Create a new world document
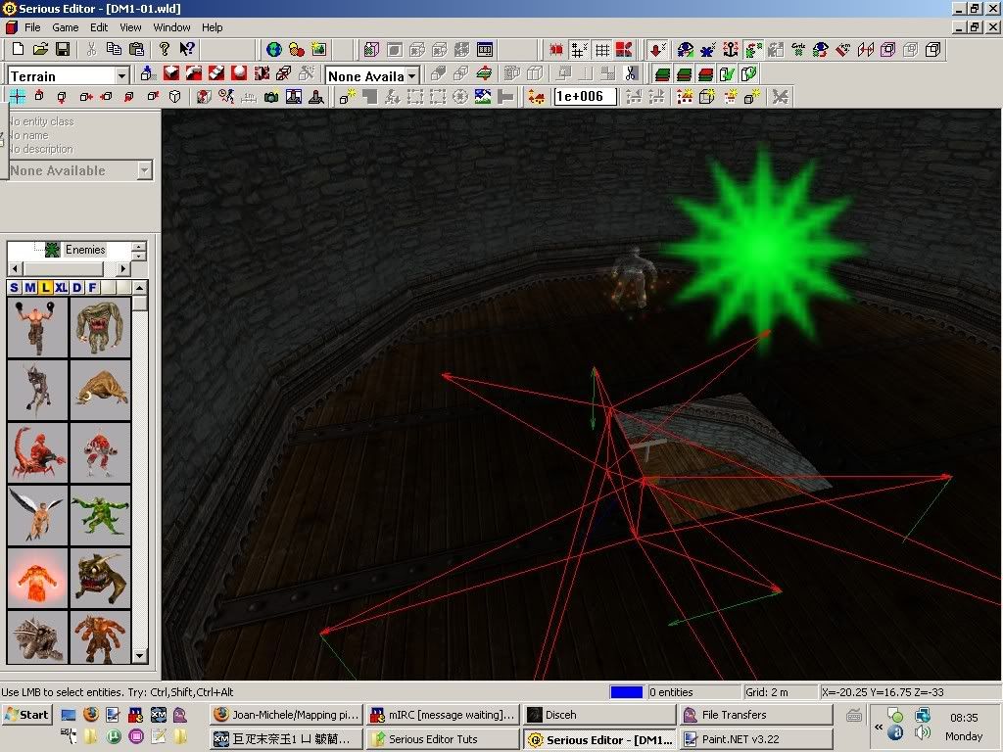1003x752 pixels. tap(18, 49)
